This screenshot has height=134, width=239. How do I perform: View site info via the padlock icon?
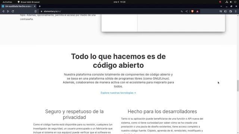[x=41, y=11]
